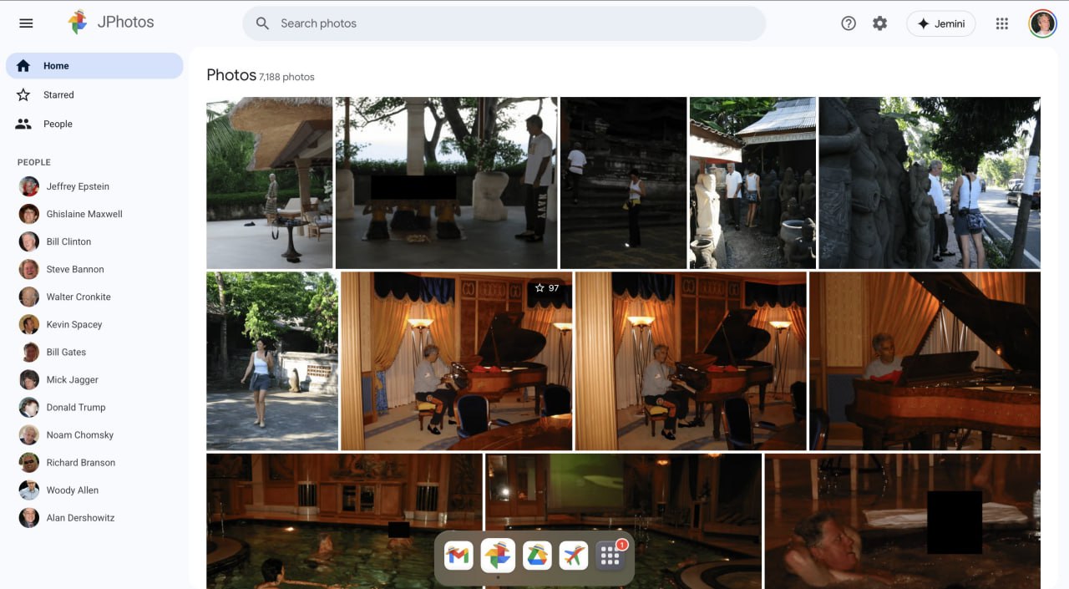Viewport: 1069px width, 589px height.
Task: Open the help question mark icon
Action: [x=849, y=23]
